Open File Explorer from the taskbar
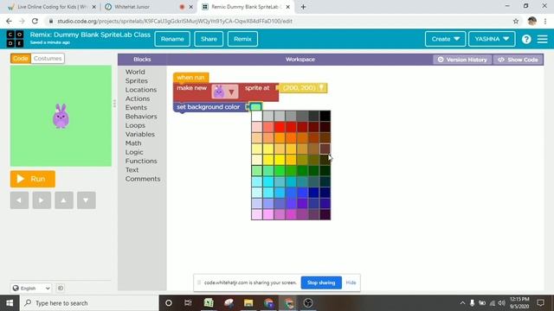Screen dimensions: 554x311 point(248,303)
